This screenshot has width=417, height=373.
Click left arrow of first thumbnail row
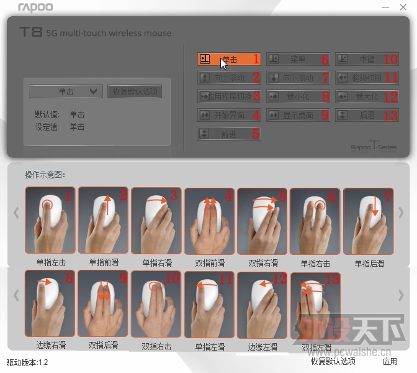point(16,213)
